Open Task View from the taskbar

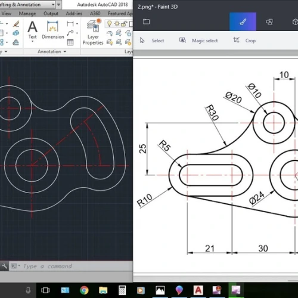pyautogui.click(x=45, y=290)
